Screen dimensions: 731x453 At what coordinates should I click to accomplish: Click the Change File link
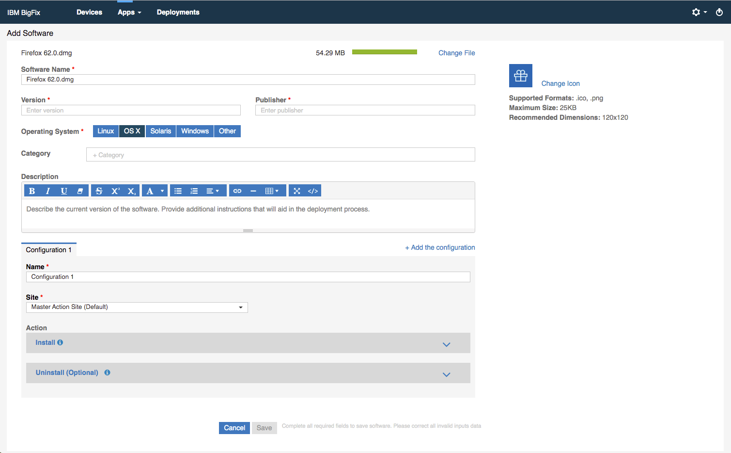click(x=456, y=53)
